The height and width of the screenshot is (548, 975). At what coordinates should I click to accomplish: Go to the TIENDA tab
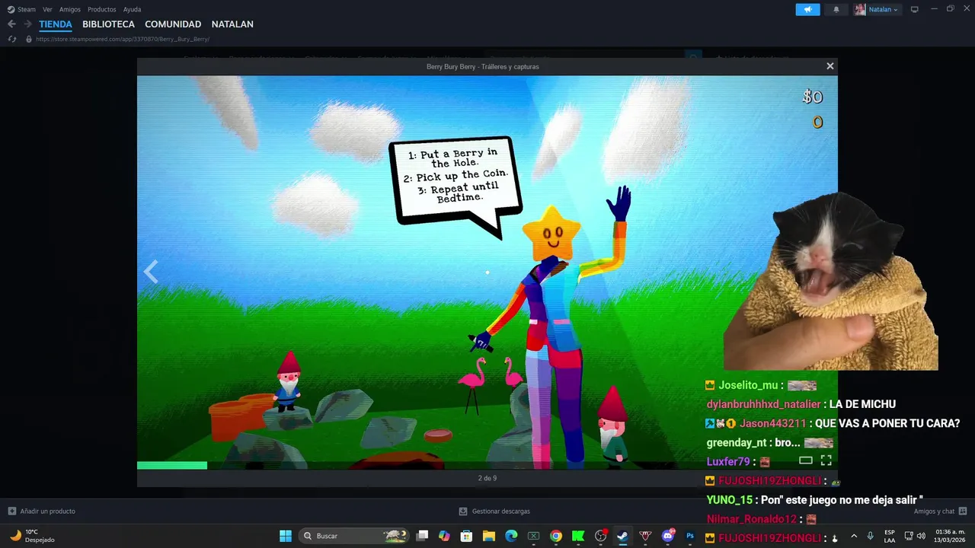point(56,24)
